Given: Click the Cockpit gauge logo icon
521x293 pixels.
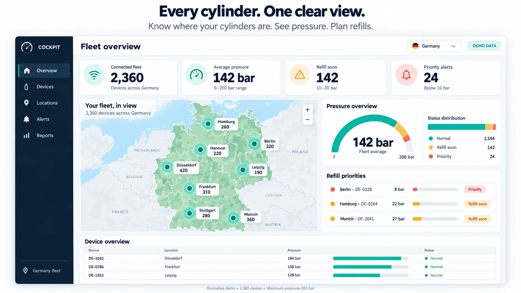Looking at the screenshot, I should (x=27, y=47).
